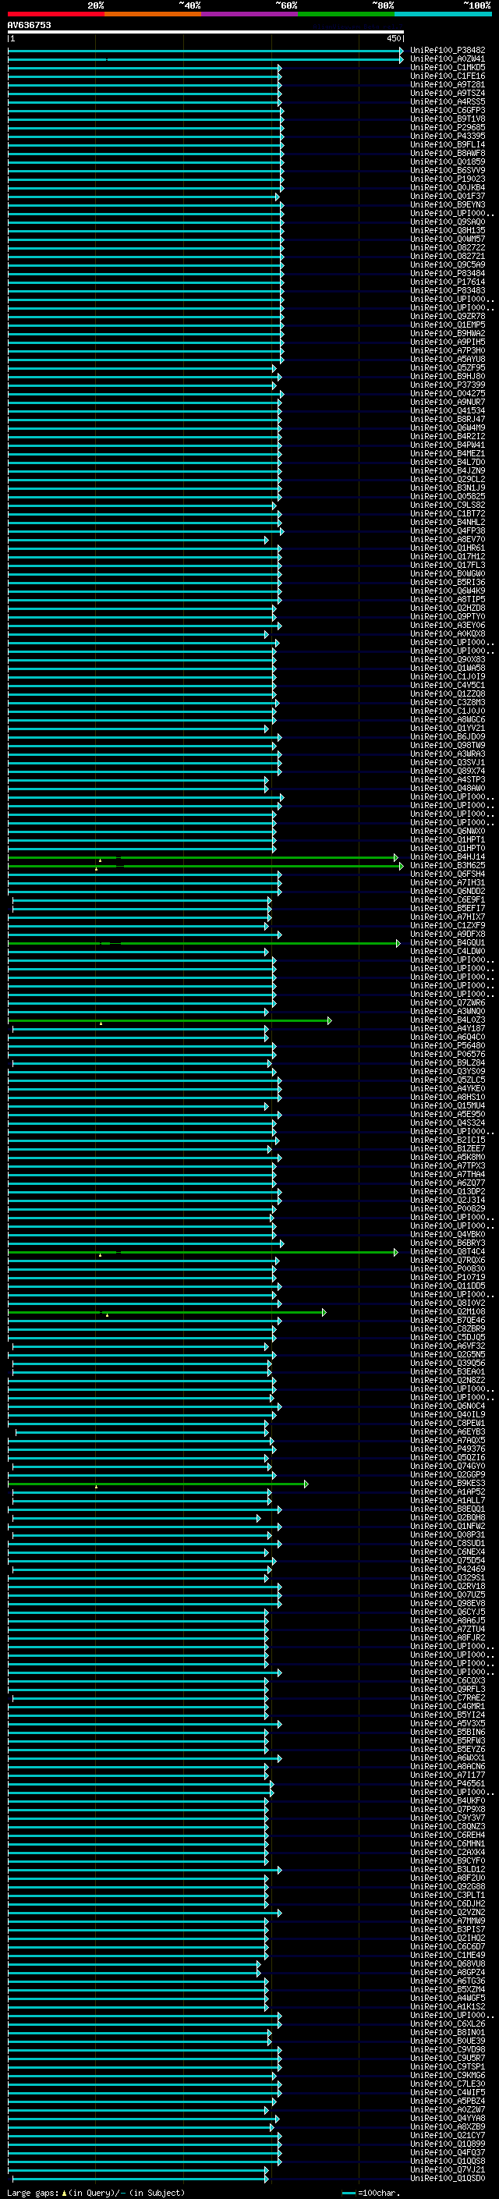Image resolution: width=499 pixels, height=2199 pixels.
Task: Select label UniRef100_P19023
Action: tap(448, 179)
